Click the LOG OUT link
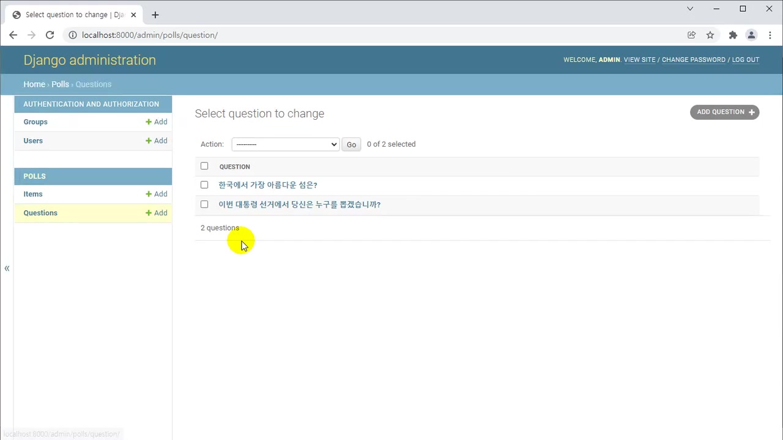 (745, 59)
